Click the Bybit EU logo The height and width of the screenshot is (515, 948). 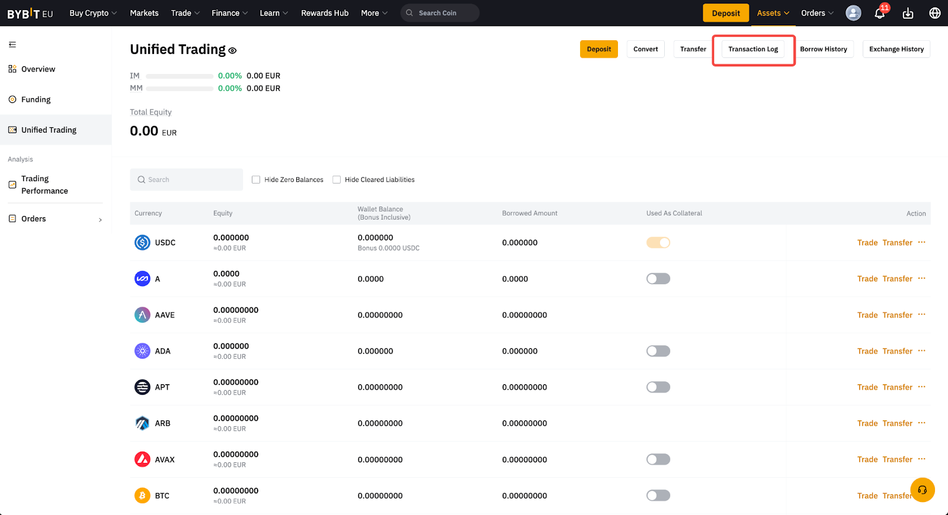30,13
